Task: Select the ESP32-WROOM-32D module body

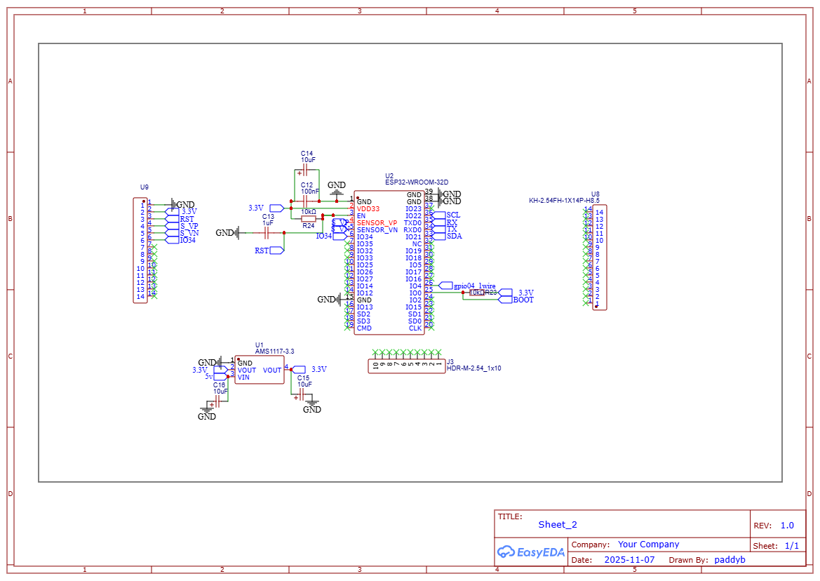Action: point(389,262)
